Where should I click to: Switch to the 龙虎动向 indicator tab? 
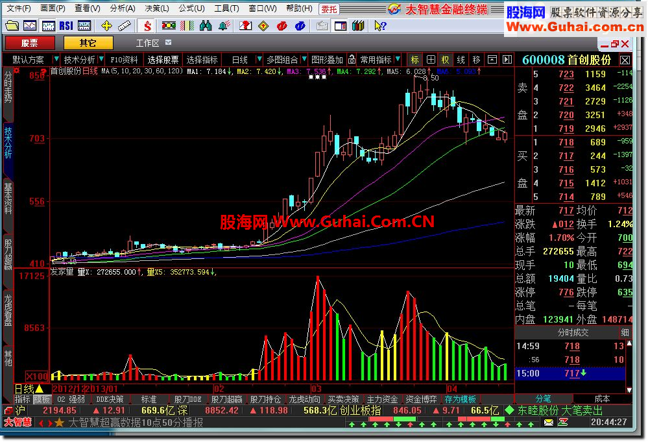click(x=304, y=399)
